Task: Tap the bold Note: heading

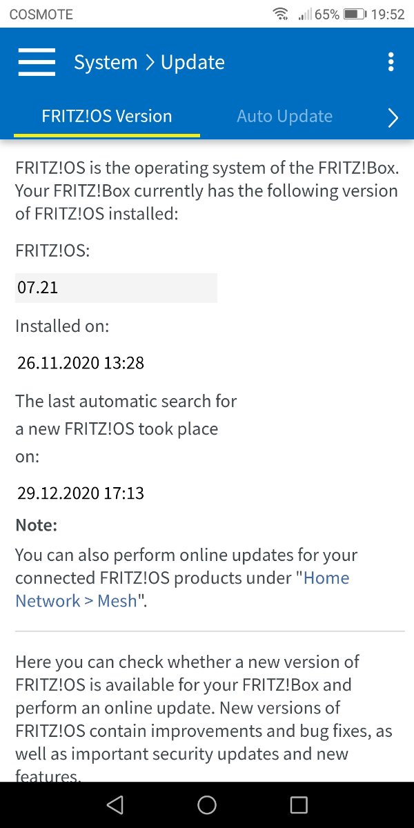Action: click(36, 525)
